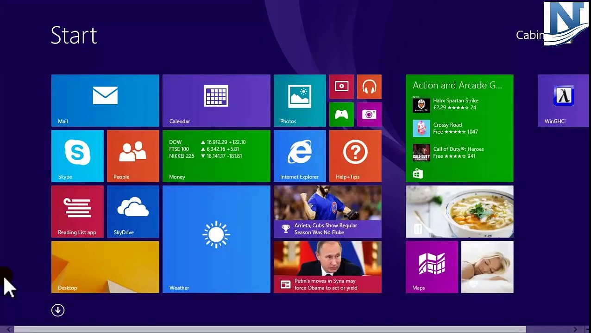Viewport: 591px width, 333px height.
Task: Click the horizontal scrollbar thumb
Action: (270, 329)
